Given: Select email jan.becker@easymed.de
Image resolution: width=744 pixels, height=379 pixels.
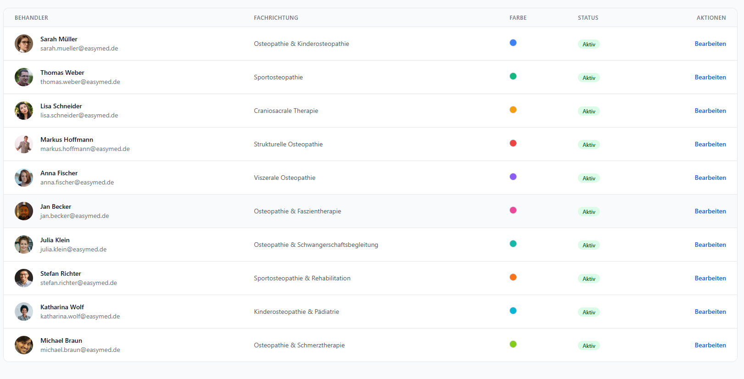Looking at the screenshot, I should click(x=74, y=216).
